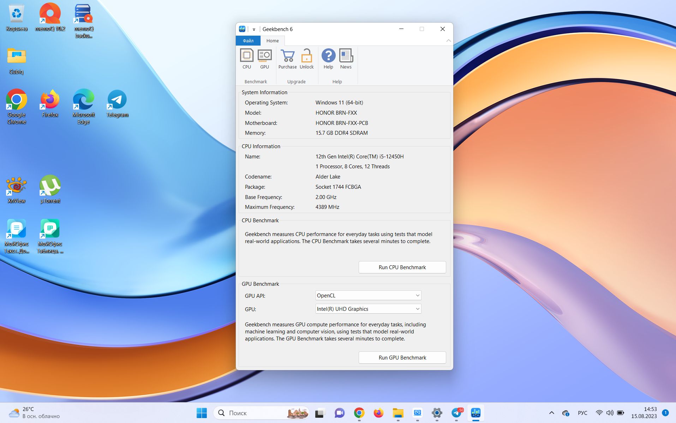The image size is (676, 423).
Task: Select Google Chrome desktop shortcut
Action: 17,107
